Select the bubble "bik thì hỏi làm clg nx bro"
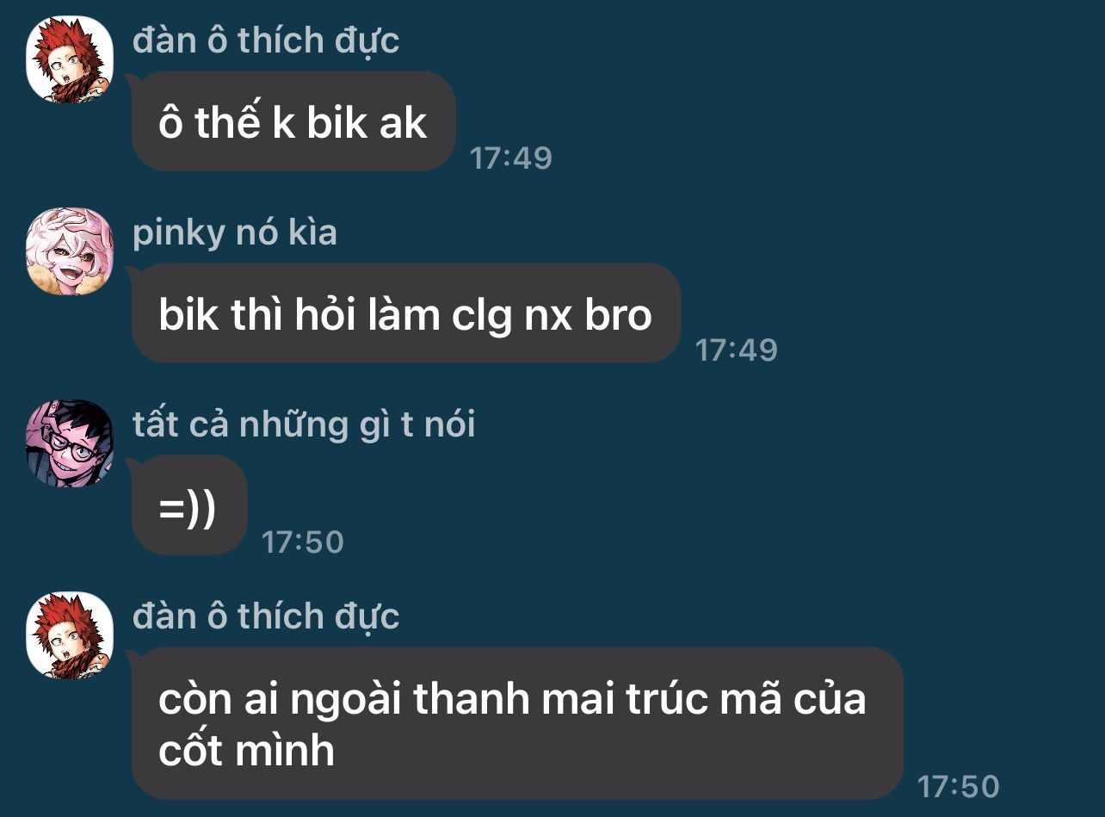The width and height of the screenshot is (1105, 817). pos(406,313)
